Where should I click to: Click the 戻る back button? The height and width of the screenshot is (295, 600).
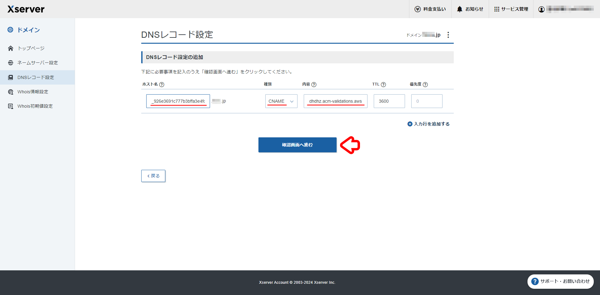pos(153,176)
